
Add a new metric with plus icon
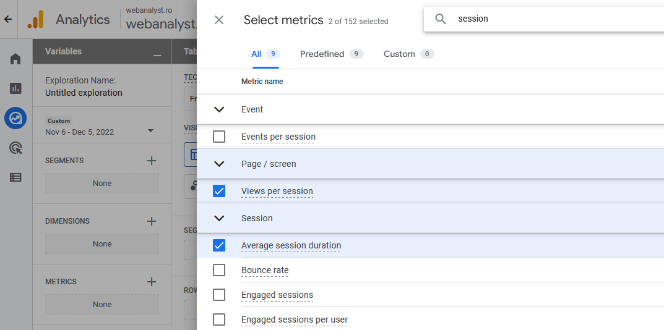(152, 281)
